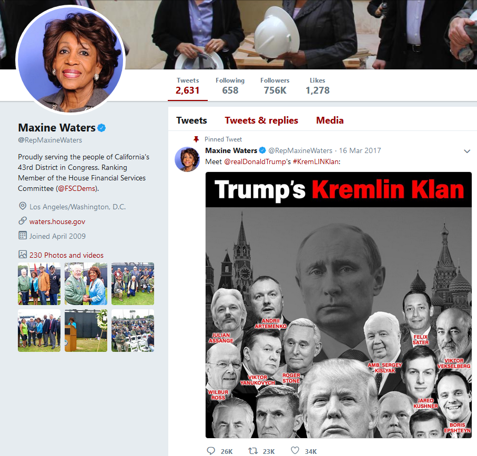Click the pinned tweet pushpin icon

(x=196, y=139)
